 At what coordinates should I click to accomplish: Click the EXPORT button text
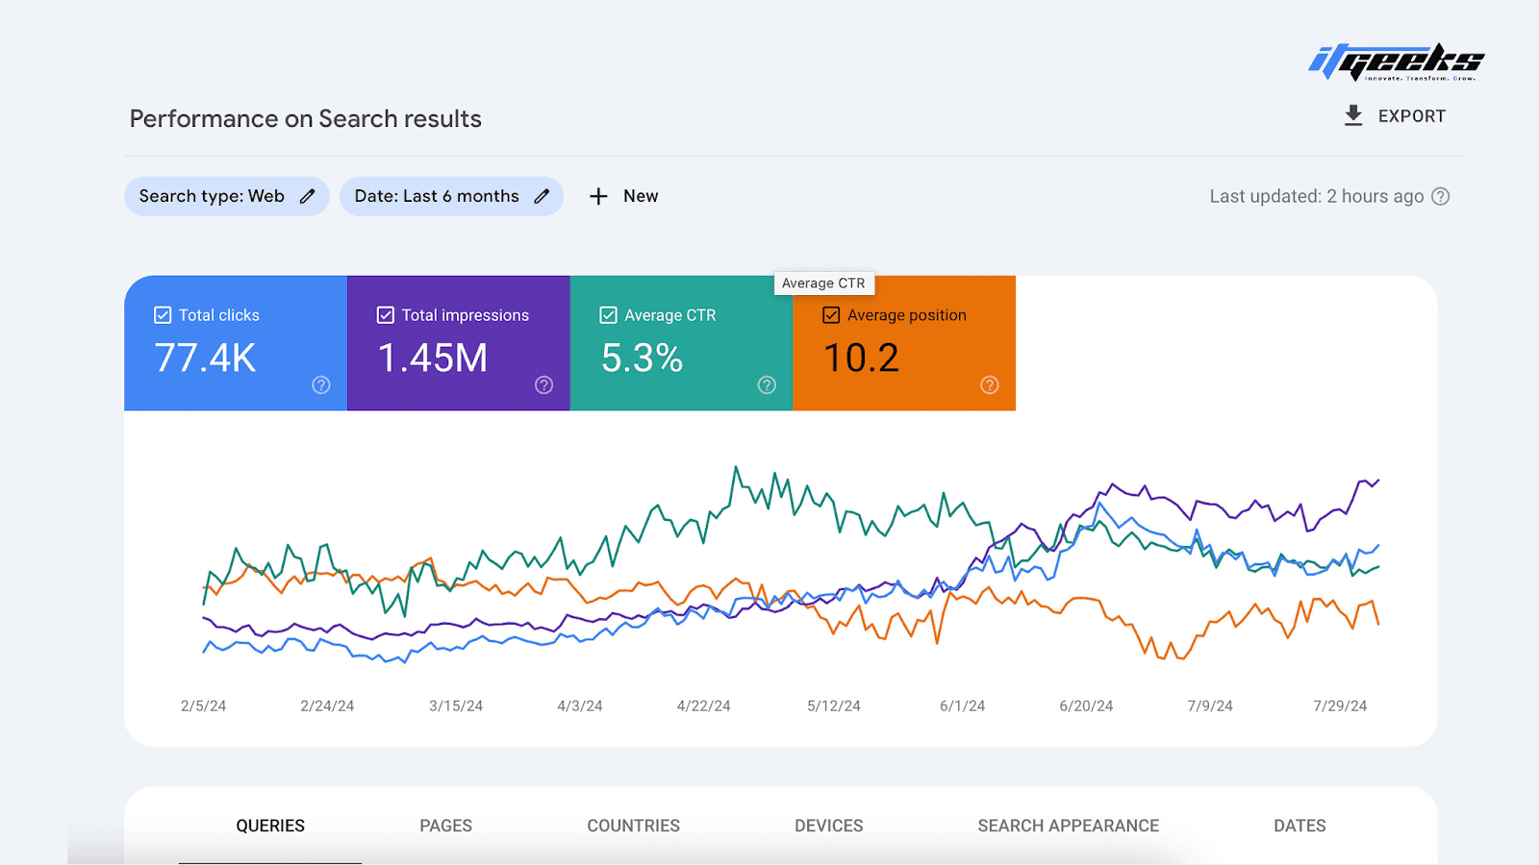[x=1412, y=116]
